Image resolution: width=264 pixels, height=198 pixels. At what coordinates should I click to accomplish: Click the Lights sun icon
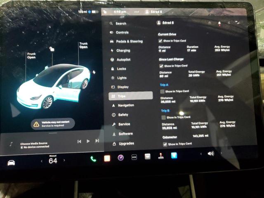113,78
